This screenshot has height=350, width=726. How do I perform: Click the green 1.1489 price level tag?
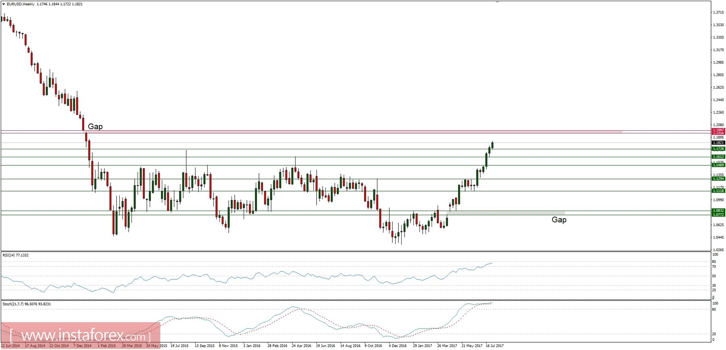pyautogui.click(x=718, y=165)
